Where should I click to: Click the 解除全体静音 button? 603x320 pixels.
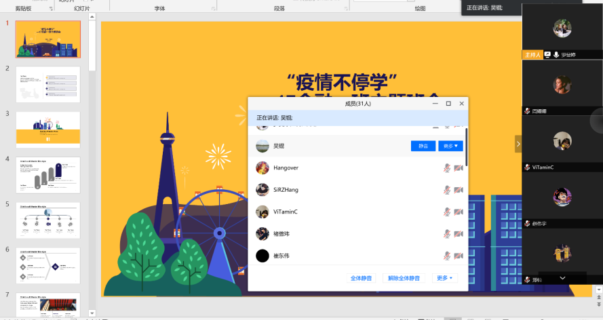click(404, 278)
